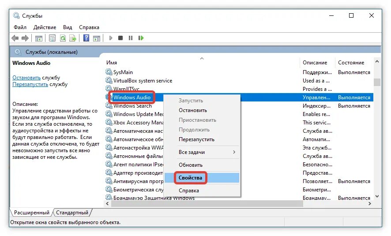Open the Справка menu in menu bar
The image size is (391, 236).
point(89,27)
